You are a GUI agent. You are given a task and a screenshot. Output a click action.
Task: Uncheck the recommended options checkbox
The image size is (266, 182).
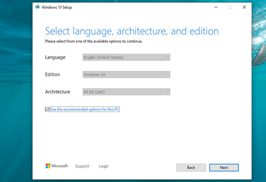coord(47,109)
